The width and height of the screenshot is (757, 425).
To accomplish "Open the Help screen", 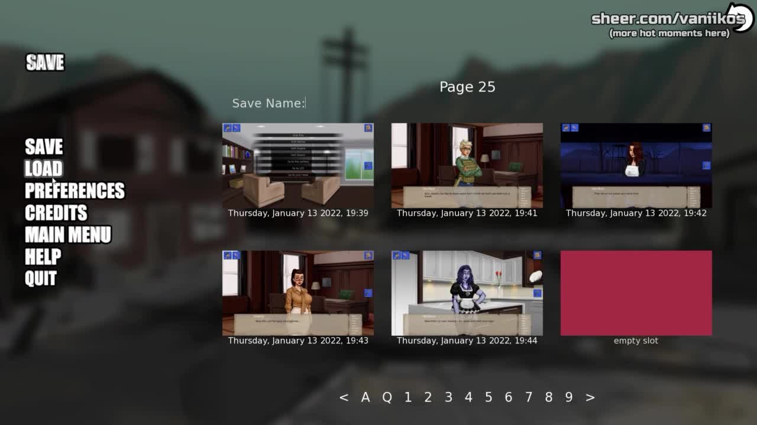I will [x=43, y=256].
